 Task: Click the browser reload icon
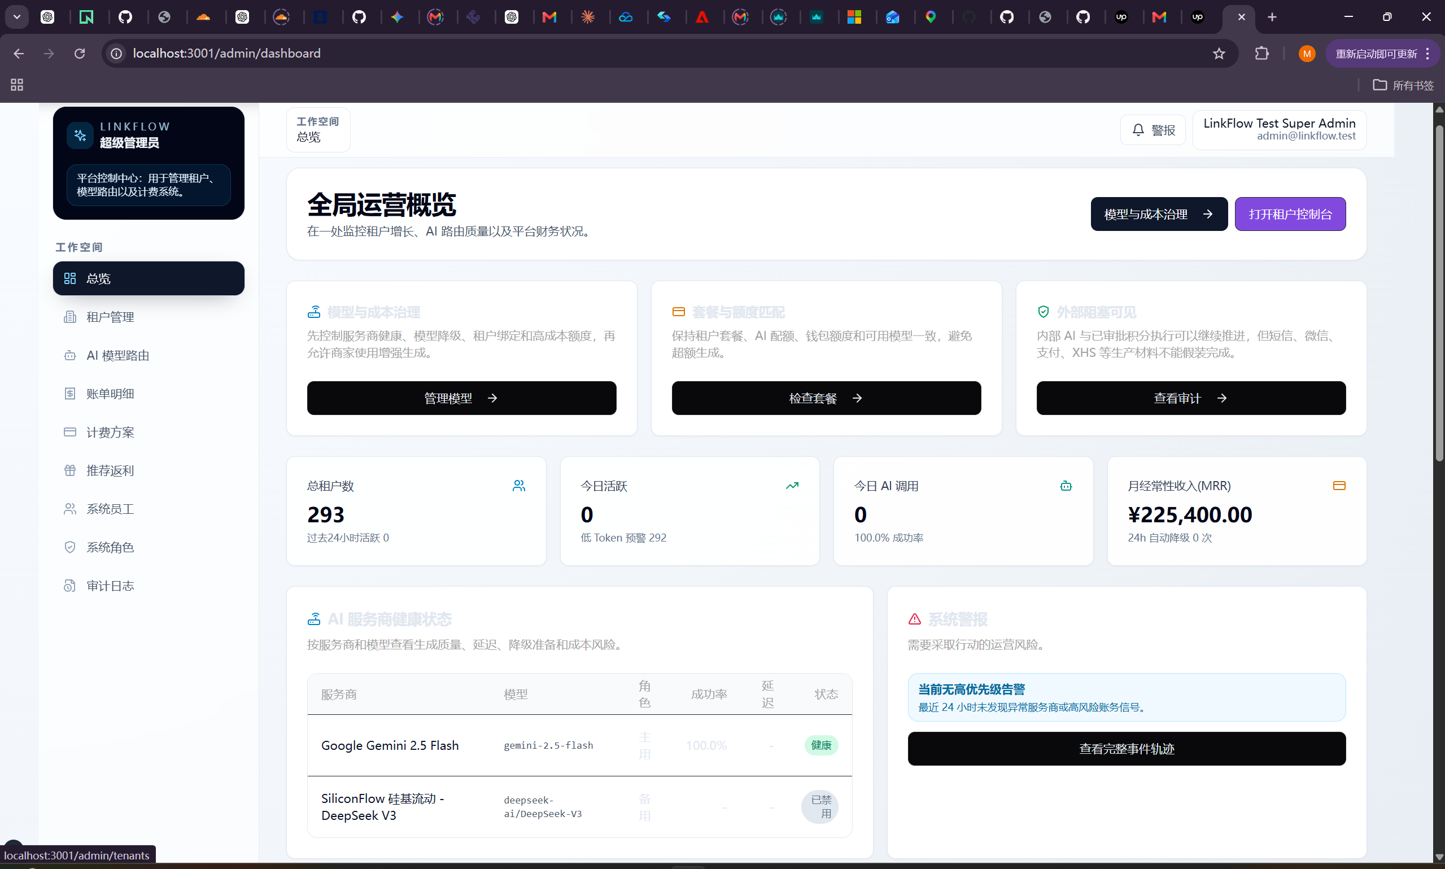tap(80, 53)
